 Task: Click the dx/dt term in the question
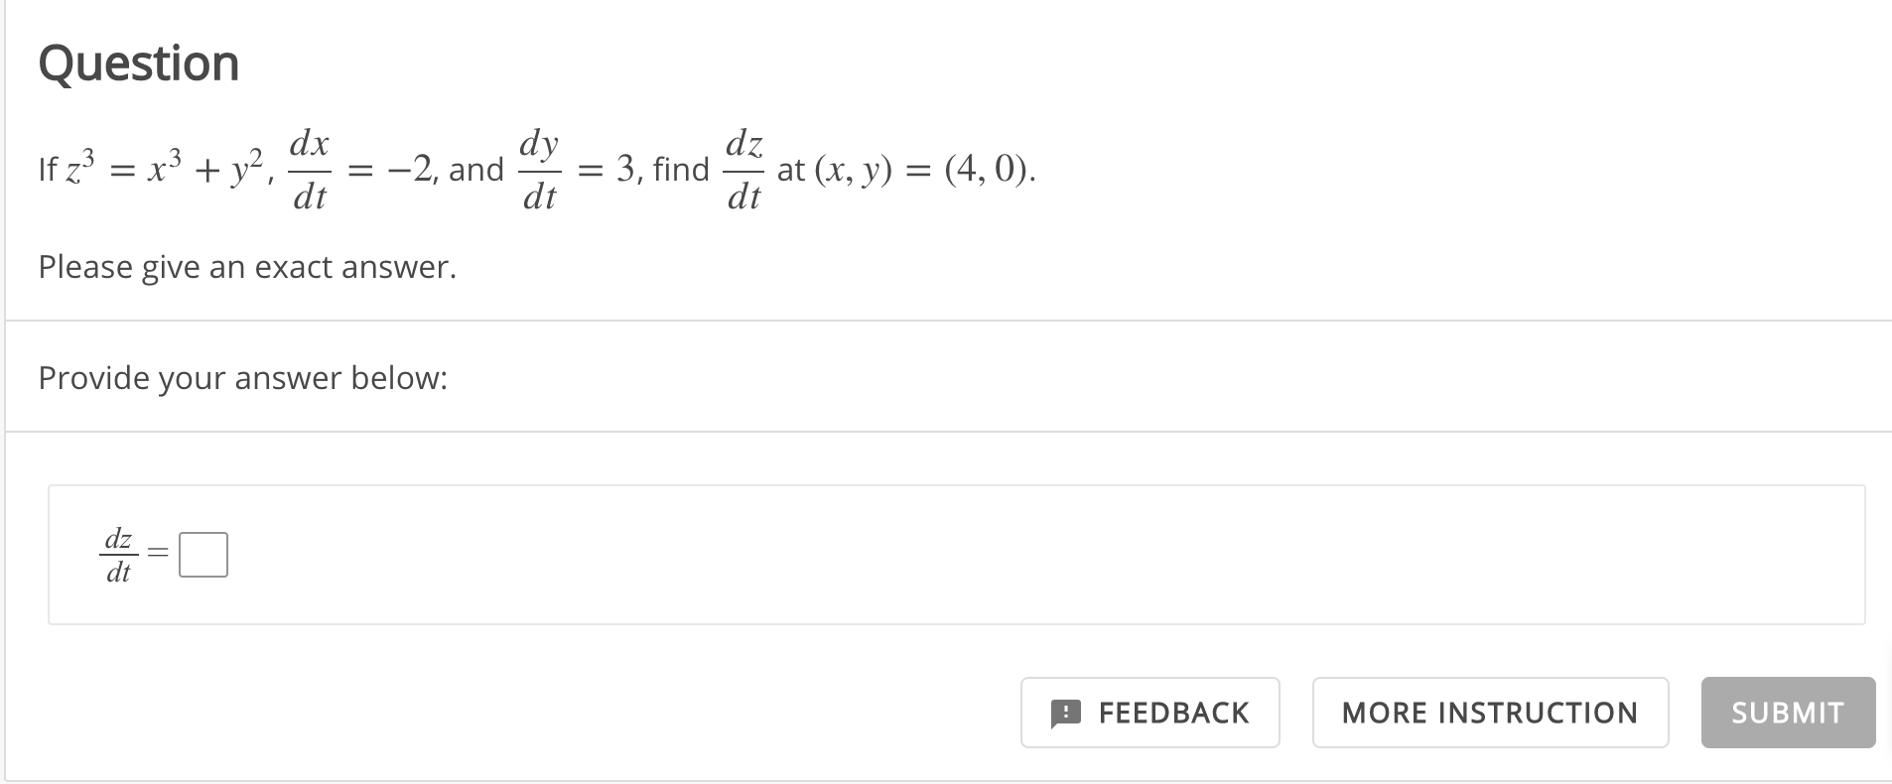tap(309, 169)
